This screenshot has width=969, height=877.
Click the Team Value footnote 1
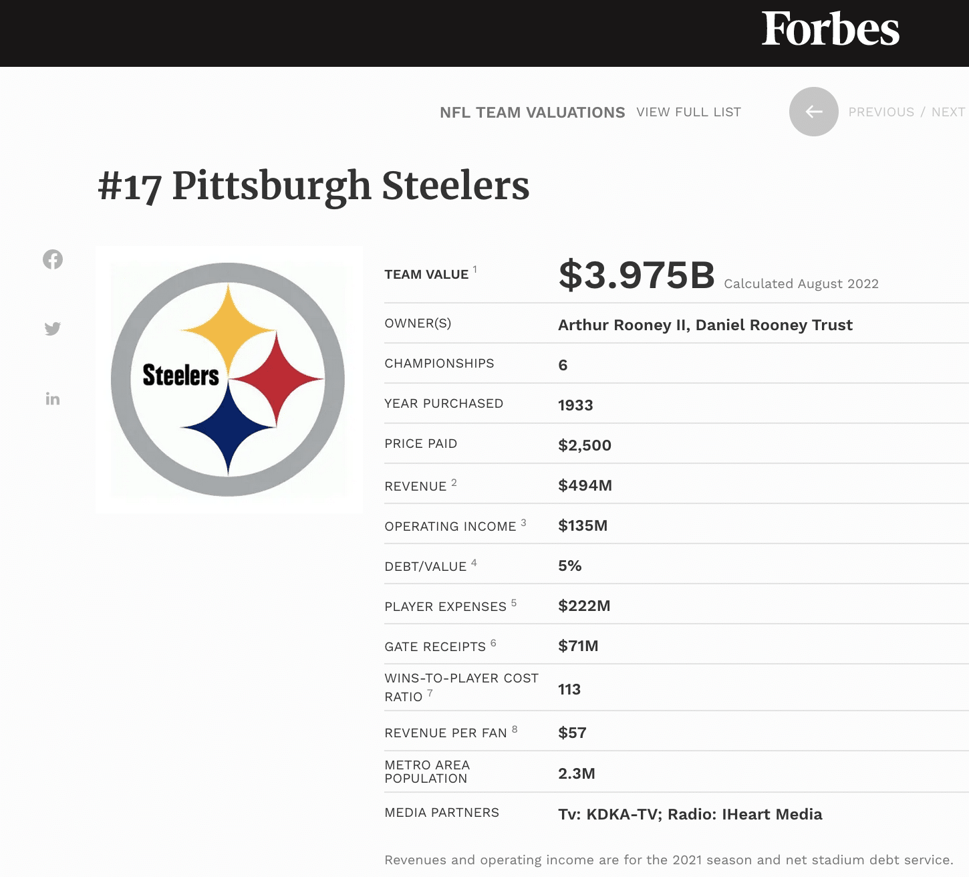[475, 269]
